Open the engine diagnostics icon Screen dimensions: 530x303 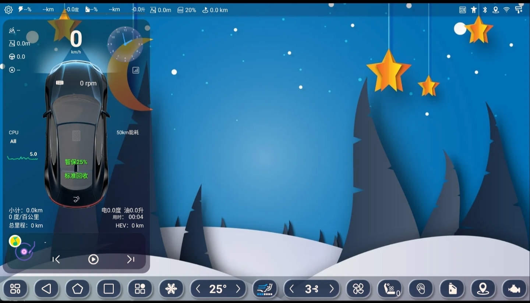[514, 289]
